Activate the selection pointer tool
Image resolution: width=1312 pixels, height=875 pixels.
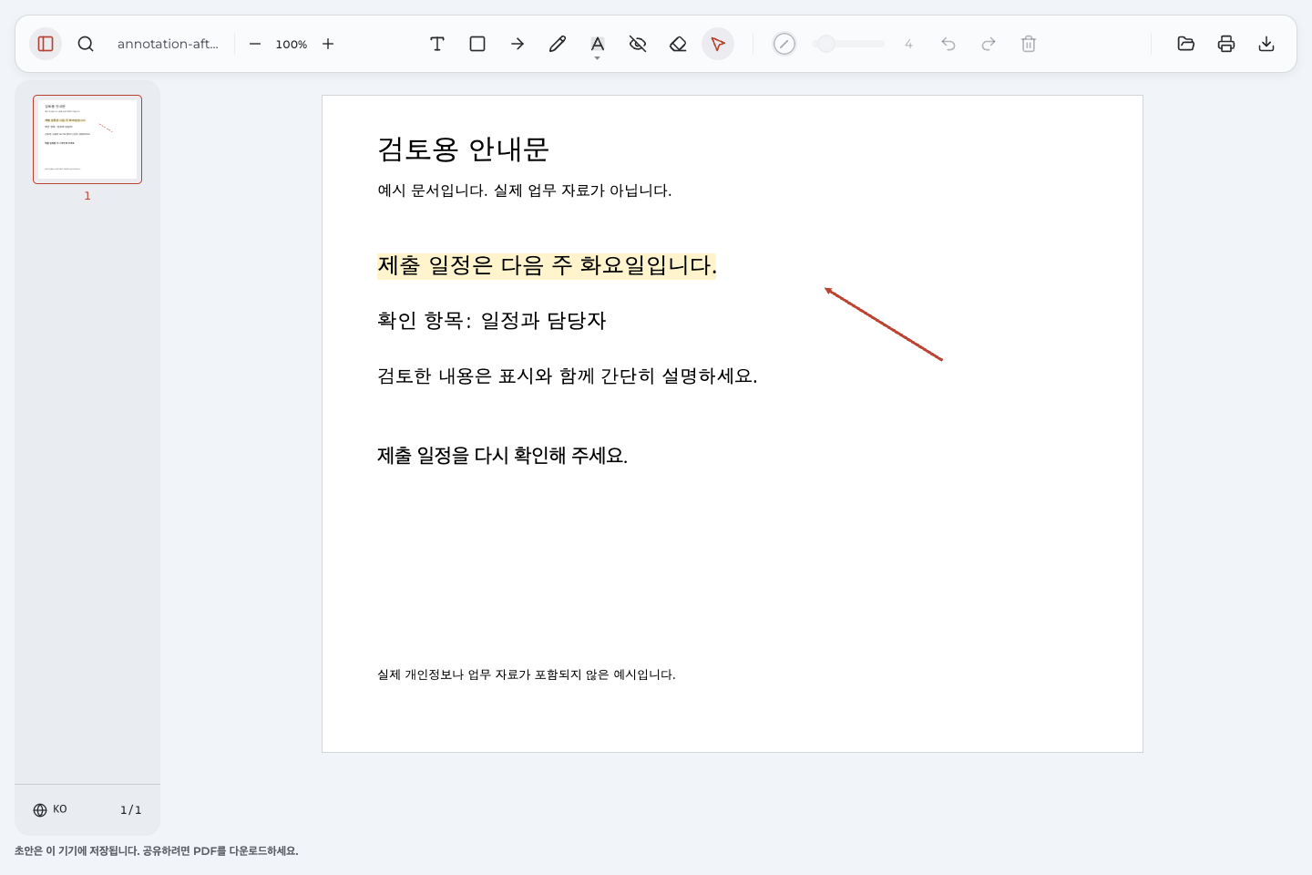(x=718, y=44)
